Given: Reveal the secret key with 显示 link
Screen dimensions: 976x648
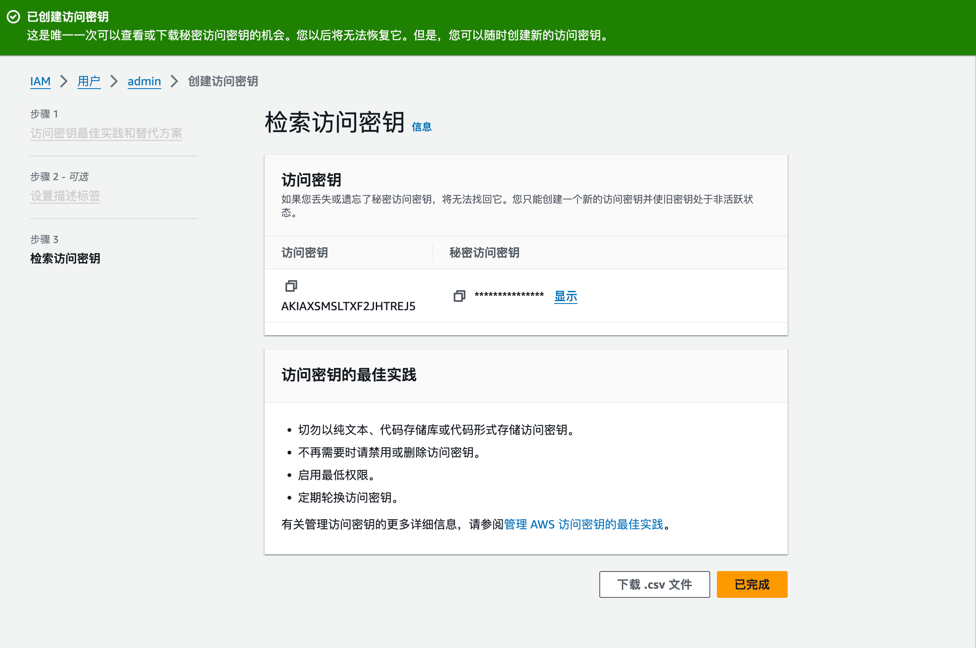Looking at the screenshot, I should click(566, 296).
